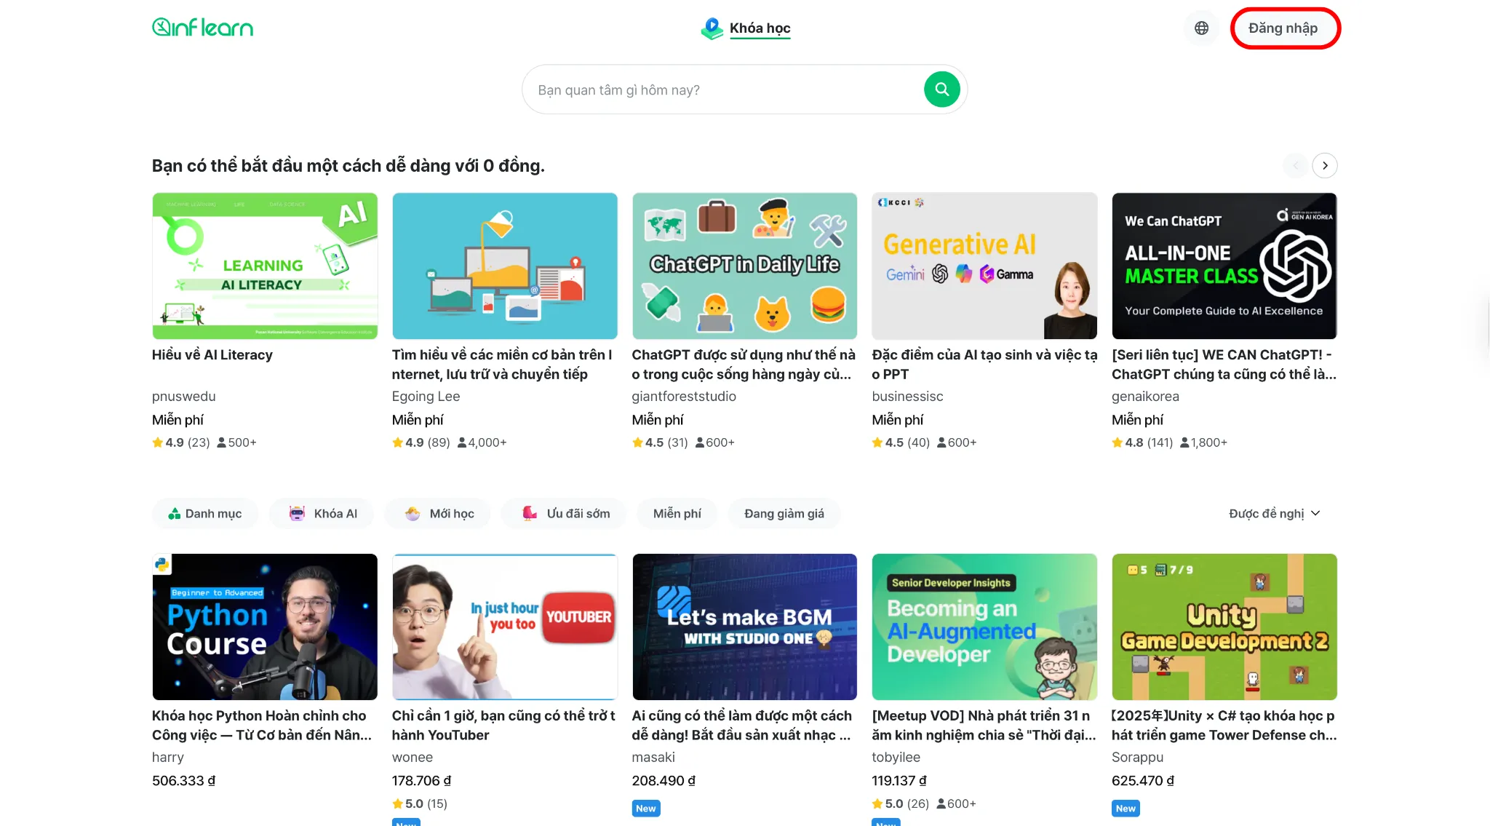Open the Python Course thumbnail
1490x826 pixels.
(265, 627)
